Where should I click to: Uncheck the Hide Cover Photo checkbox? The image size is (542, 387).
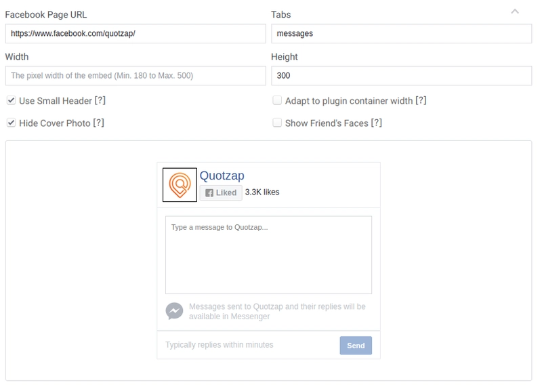click(11, 123)
